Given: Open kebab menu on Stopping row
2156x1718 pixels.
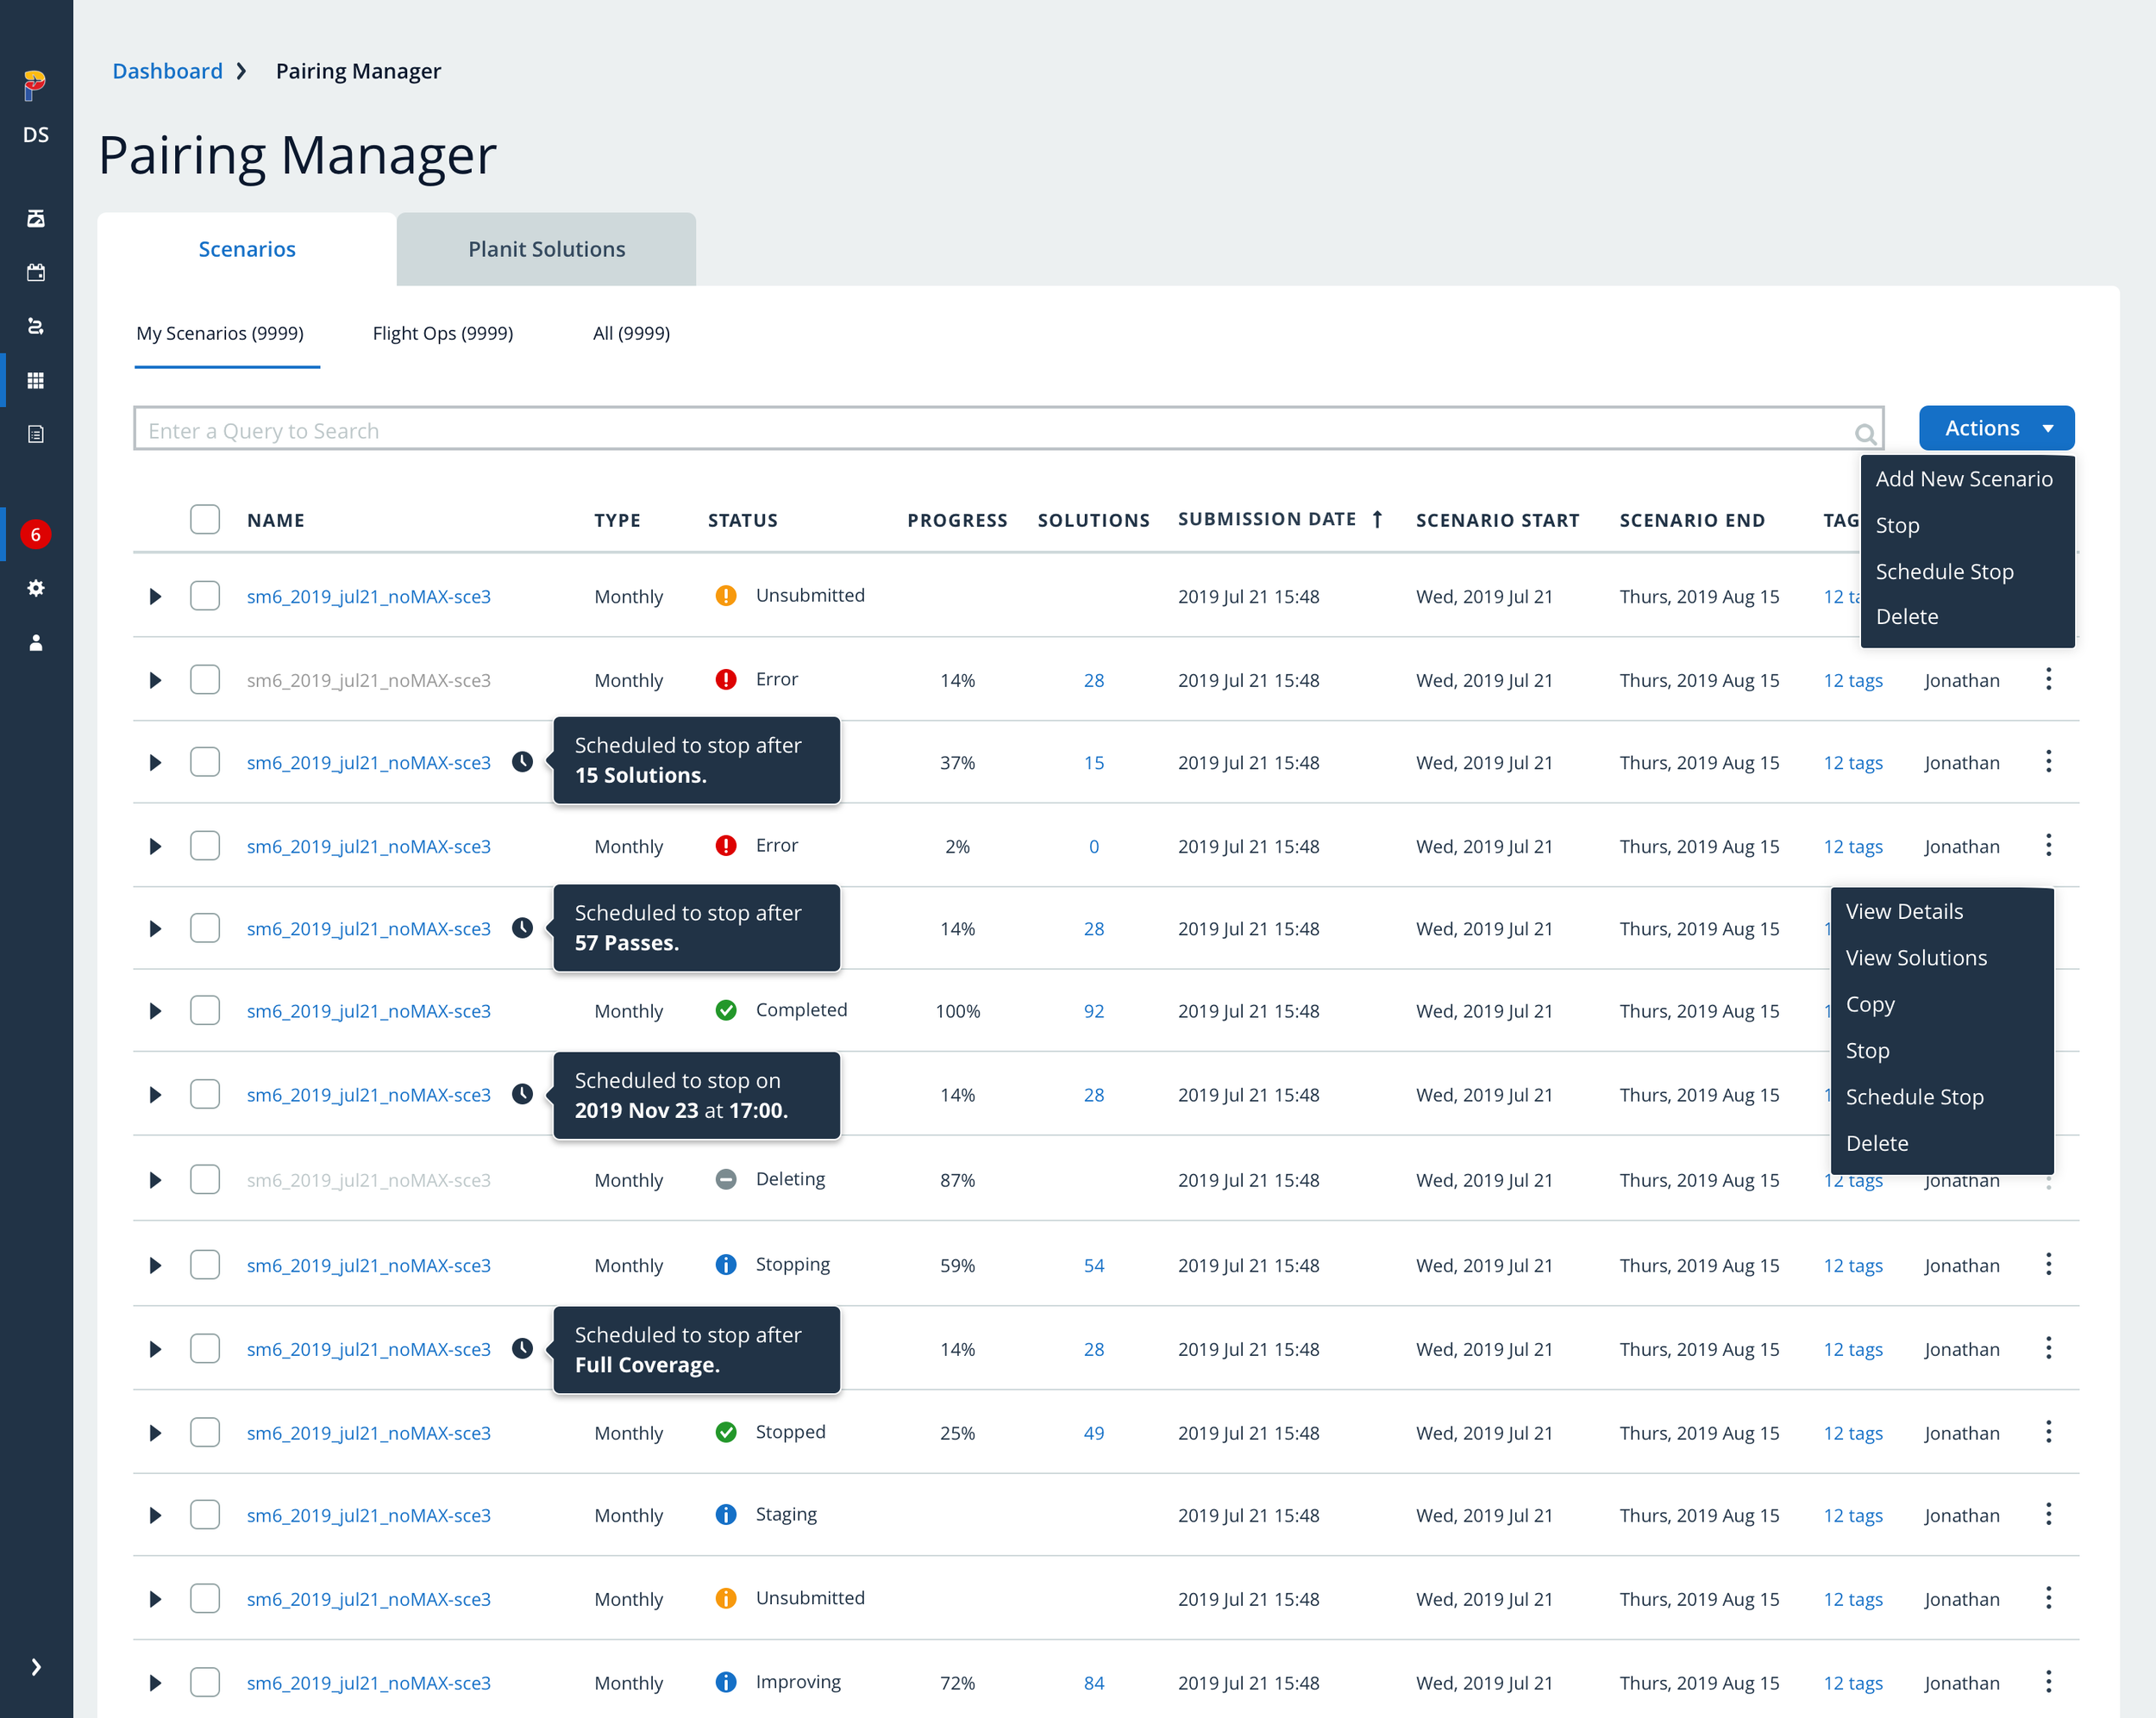Looking at the screenshot, I should (x=2048, y=1265).
